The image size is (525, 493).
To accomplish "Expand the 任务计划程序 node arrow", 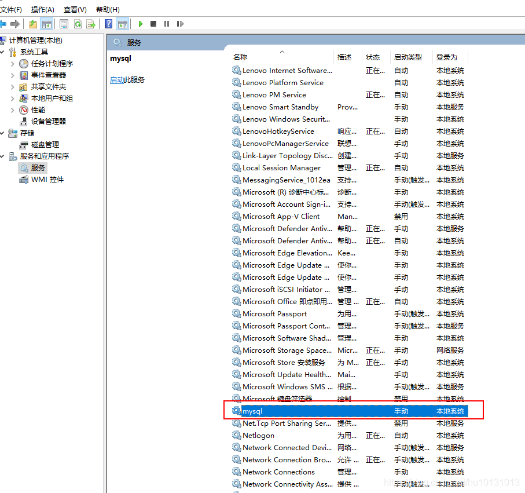I will coord(12,64).
